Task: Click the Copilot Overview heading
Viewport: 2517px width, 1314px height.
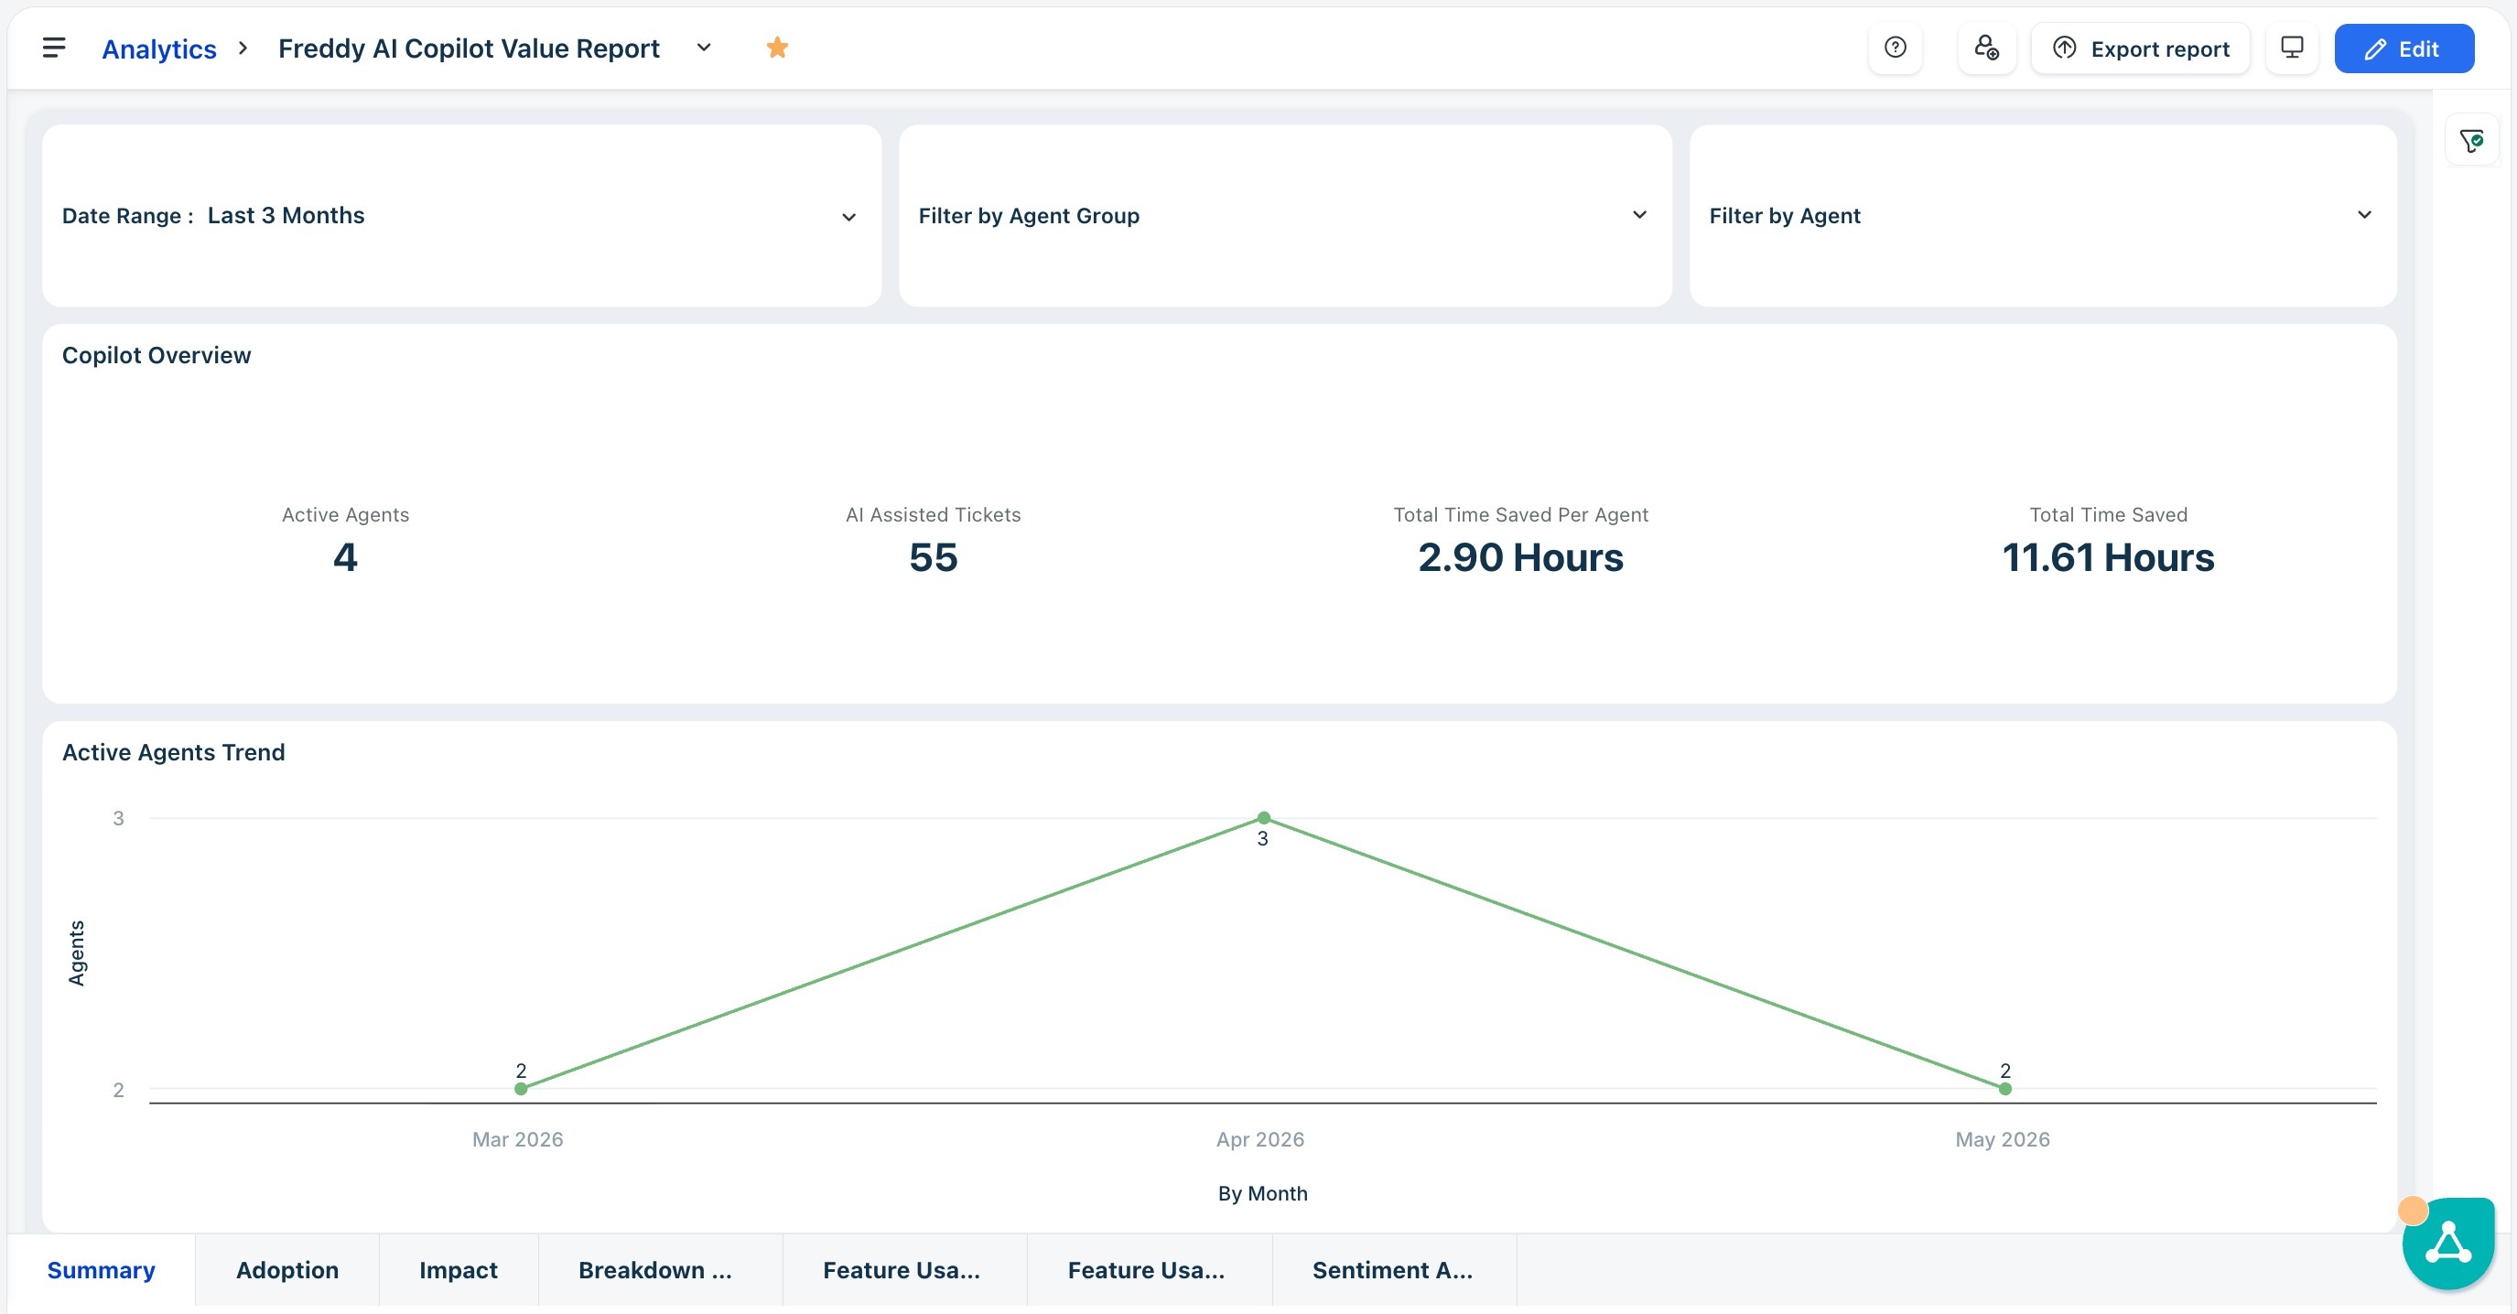Action: 157,356
